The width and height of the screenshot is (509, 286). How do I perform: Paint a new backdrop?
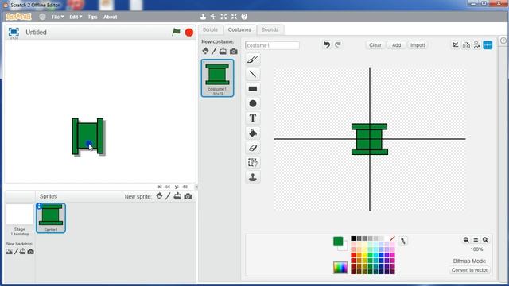[16, 252]
